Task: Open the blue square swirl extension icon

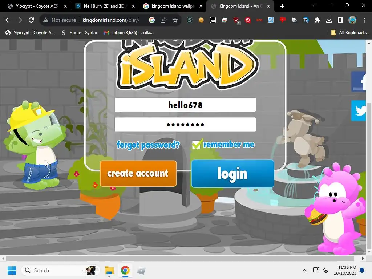Action: point(271,20)
